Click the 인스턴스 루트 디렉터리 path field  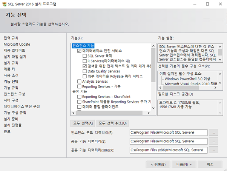tap(169, 132)
